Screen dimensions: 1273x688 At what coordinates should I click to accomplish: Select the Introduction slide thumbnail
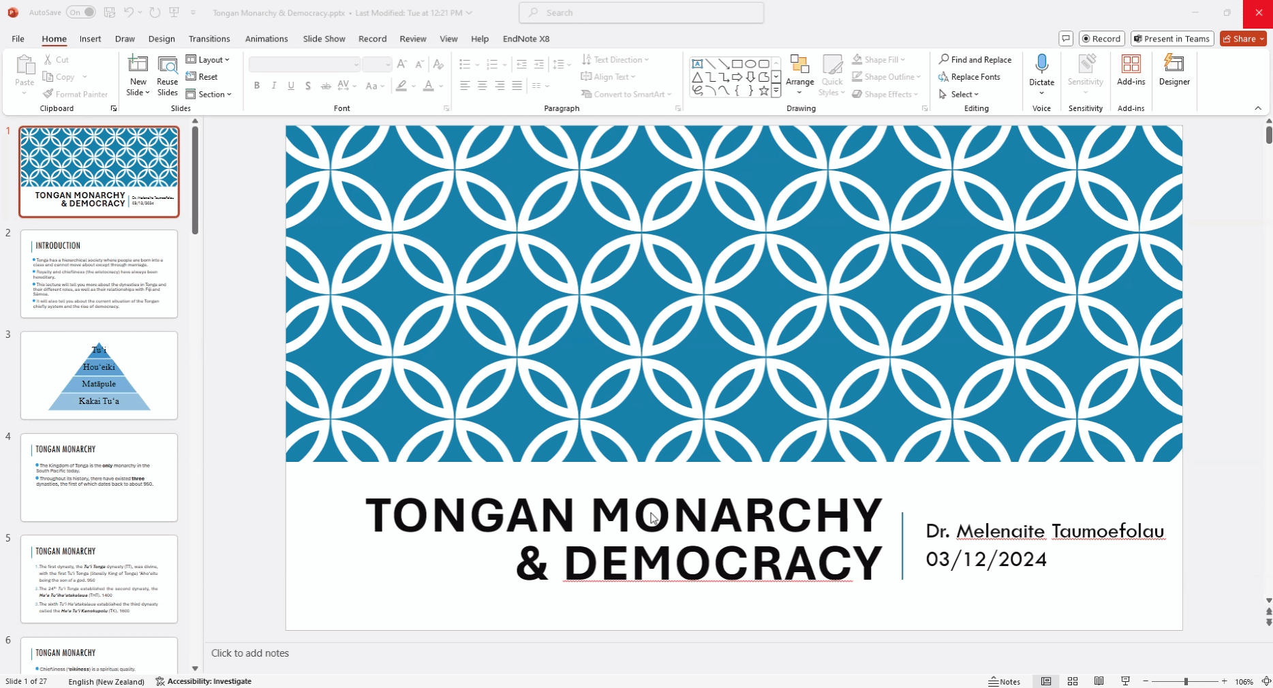tap(99, 274)
